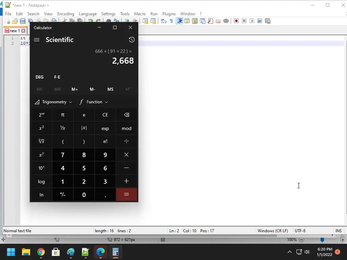Click the macro Playback icon

click(x=252, y=21)
